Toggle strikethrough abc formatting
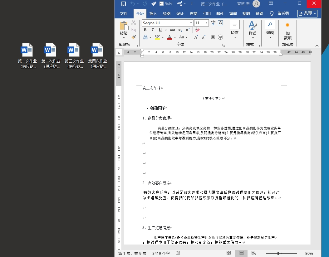 click(173, 30)
